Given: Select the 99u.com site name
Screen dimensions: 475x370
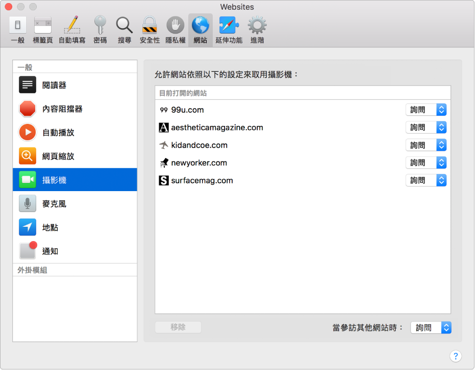Looking at the screenshot, I should pos(188,110).
